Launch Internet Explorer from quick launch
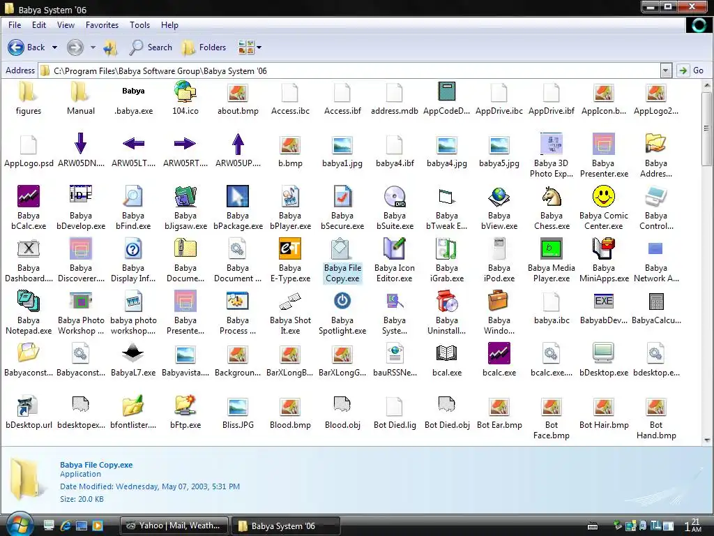The width and height of the screenshot is (714, 536). point(66,526)
